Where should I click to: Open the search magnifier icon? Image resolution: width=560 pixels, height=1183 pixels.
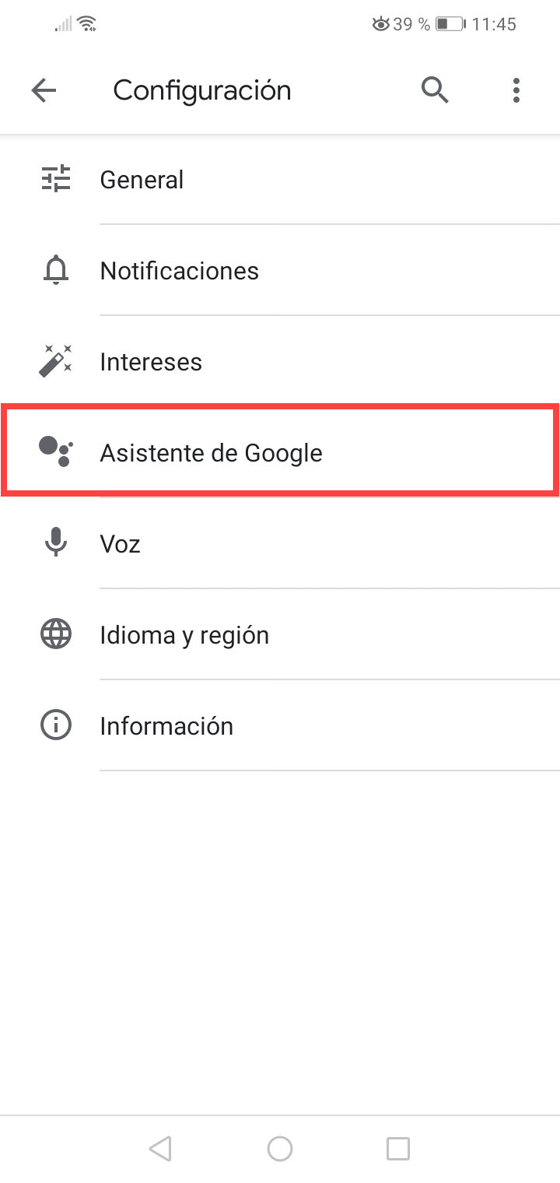tap(435, 90)
